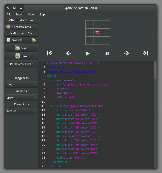Open the Help menu

42,14
